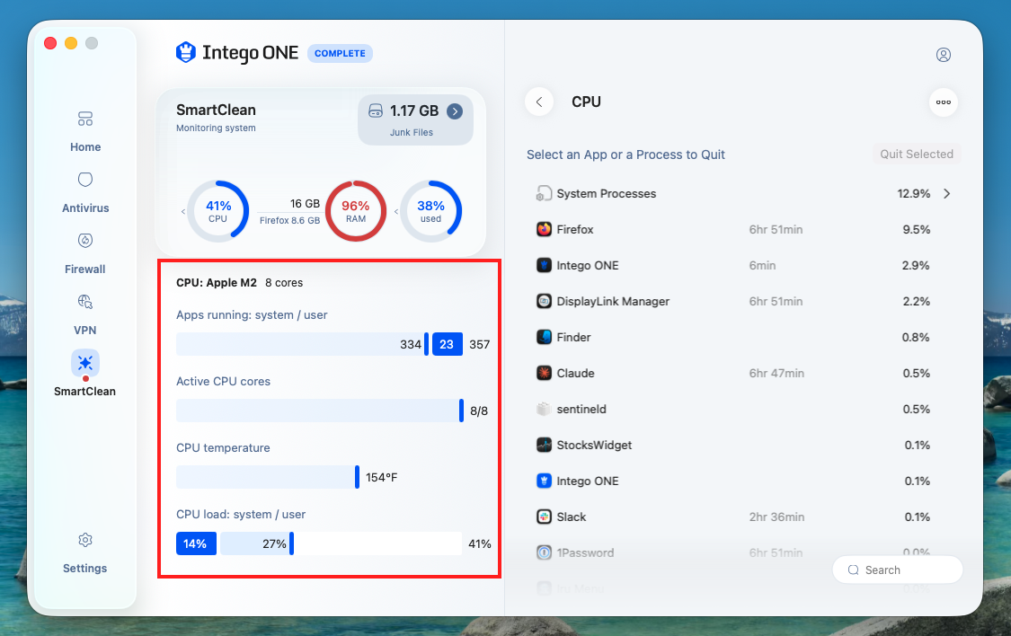Open the Home section in sidebar
The image size is (1011, 636).
pyautogui.click(x=85, y=131)
